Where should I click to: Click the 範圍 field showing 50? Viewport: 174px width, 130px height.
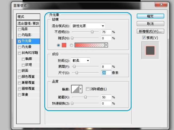pos(106,97)
